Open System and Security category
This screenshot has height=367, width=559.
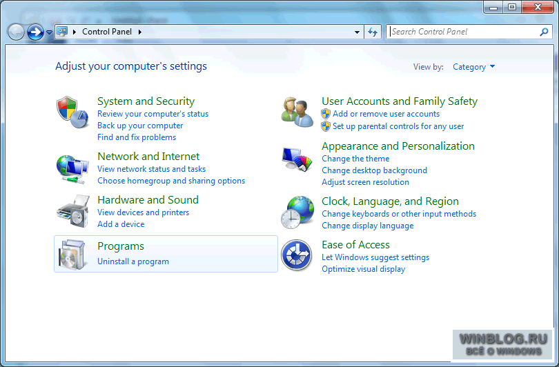(146, 101)
